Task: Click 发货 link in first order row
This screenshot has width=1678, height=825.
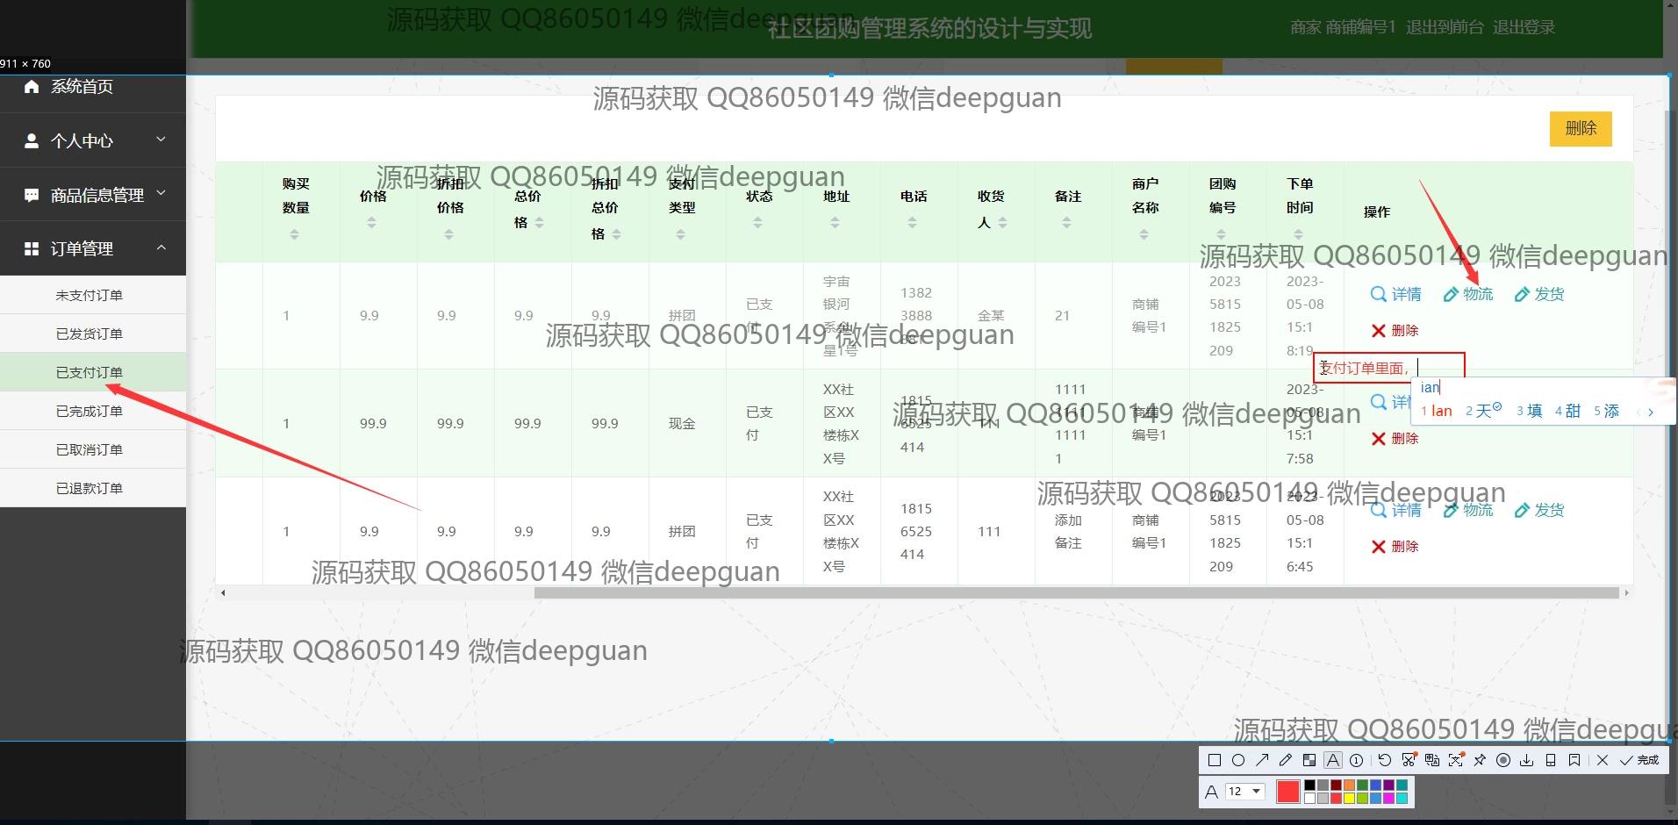Action: 1540,294
